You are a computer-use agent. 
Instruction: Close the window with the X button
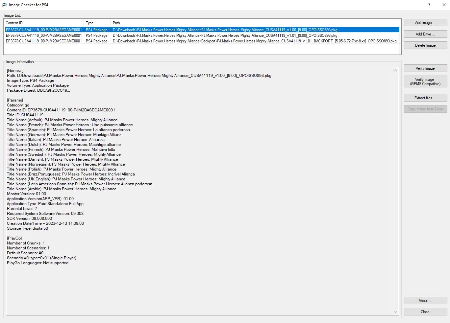coord(444,5)
